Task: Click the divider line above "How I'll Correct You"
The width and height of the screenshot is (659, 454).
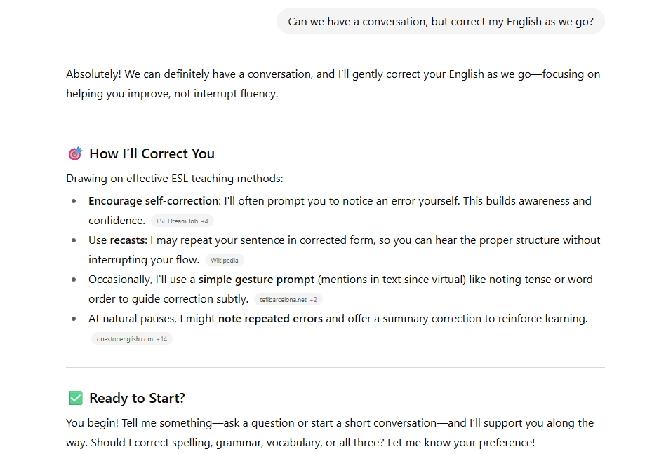Action: [x=335, y=123]
